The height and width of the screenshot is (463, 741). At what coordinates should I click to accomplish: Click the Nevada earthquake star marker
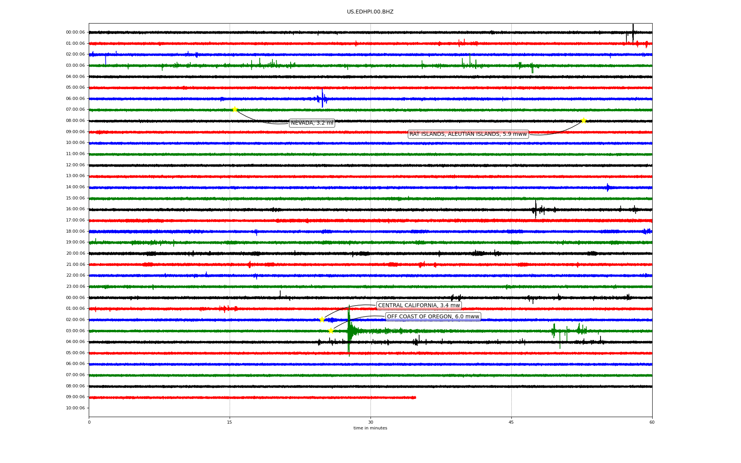pyautogui.click(x=235, y=109)
